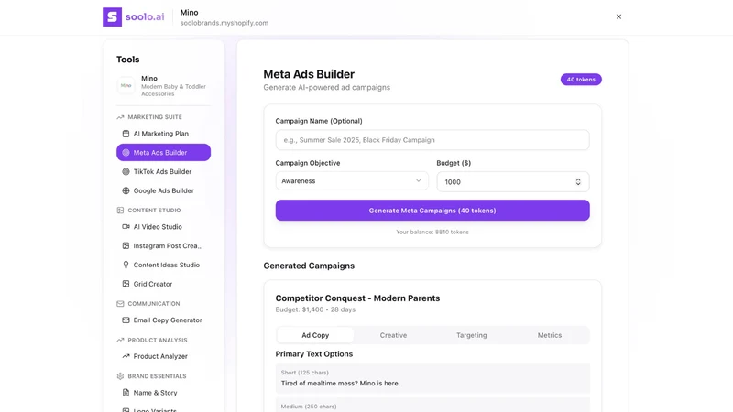The height and width of the screenshot is (412, 733).
Task: Switch to the Targeting tab
Action: point(471,335)
